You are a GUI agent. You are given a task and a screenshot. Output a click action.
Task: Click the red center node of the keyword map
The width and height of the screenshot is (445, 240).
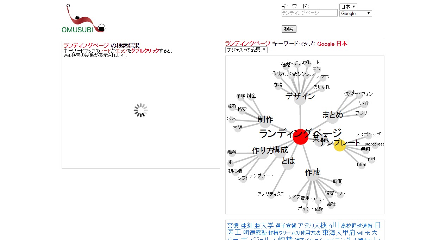[300, 137]
